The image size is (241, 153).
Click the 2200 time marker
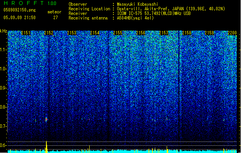[232, 33]
